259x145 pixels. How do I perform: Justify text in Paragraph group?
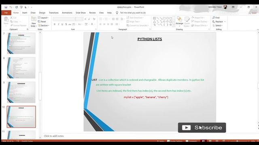(x=112, y=24)
